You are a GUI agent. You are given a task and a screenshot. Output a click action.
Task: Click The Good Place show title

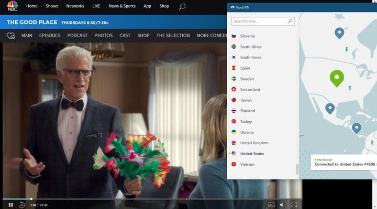coord(32,22)
